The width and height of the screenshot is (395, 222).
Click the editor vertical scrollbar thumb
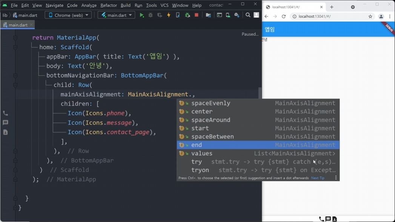pos(260,93)
